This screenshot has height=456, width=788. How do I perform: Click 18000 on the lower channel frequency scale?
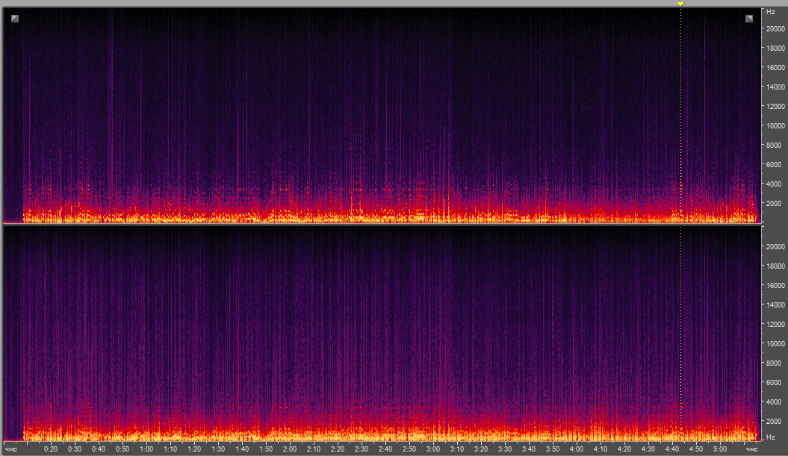(x=775, y=266)
